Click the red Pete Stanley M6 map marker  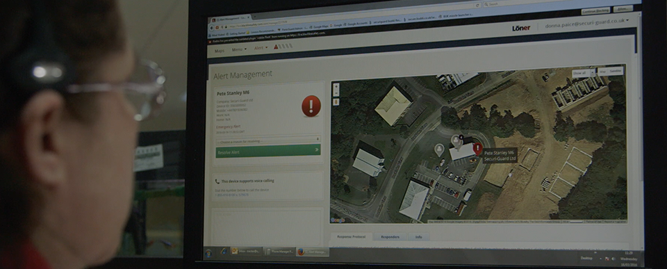point(478,149)
